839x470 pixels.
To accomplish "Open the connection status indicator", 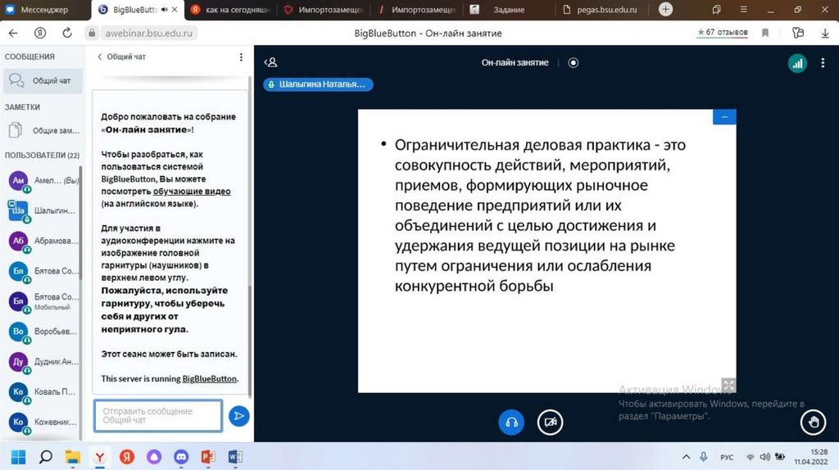I will pyautogui.click(x=797, y=63).
